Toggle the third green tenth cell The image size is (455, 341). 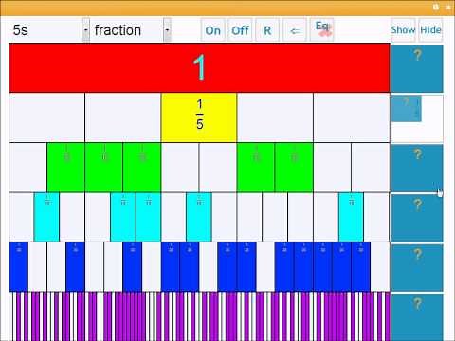[142, 168]
